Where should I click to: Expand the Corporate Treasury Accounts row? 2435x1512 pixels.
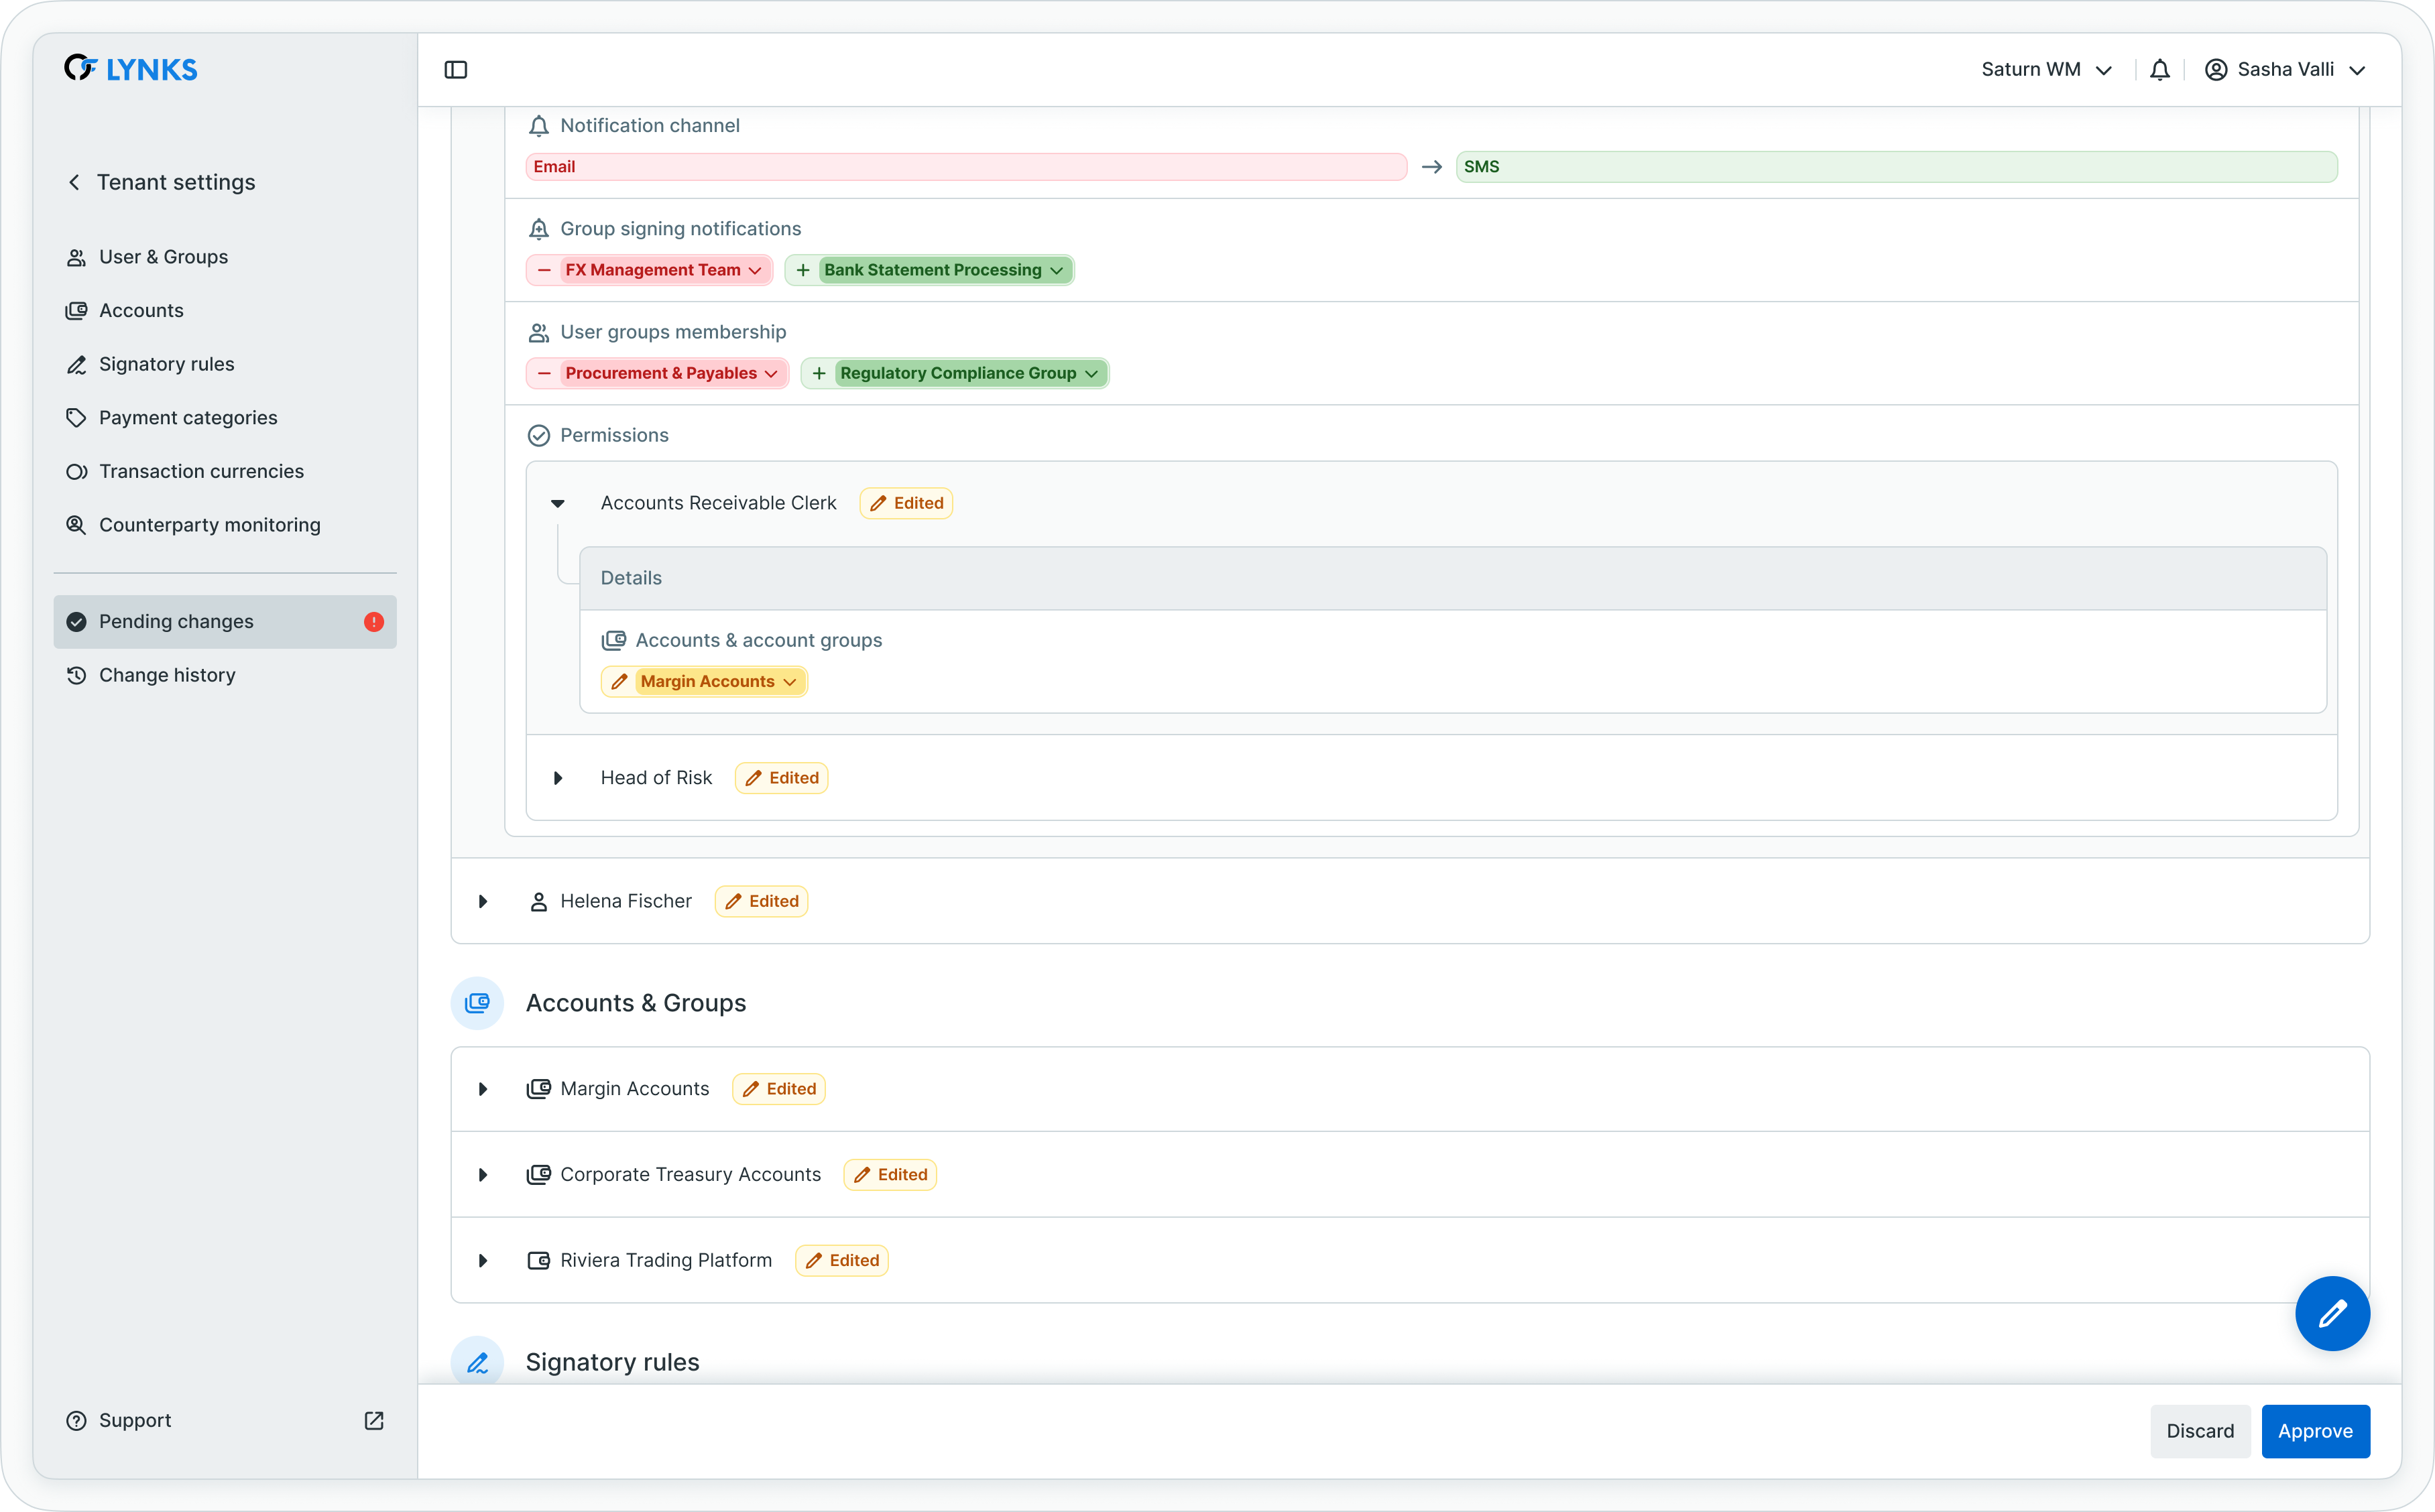pos(483,1175)
